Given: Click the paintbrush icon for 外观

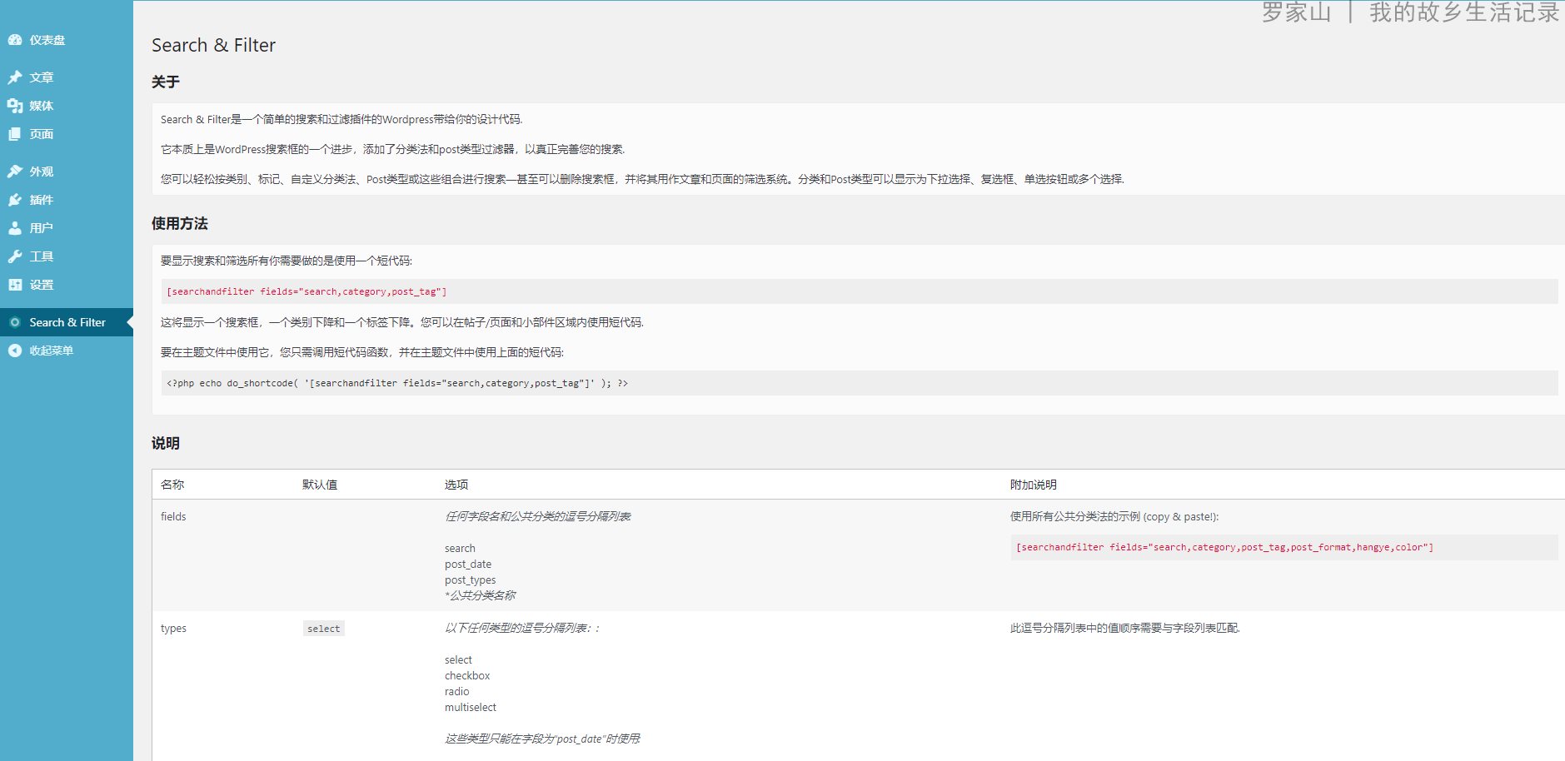Looking at the screenshot, I should 15,172.
